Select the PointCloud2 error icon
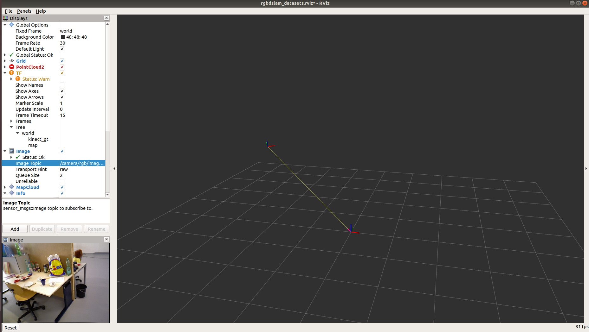 (11, 67)
